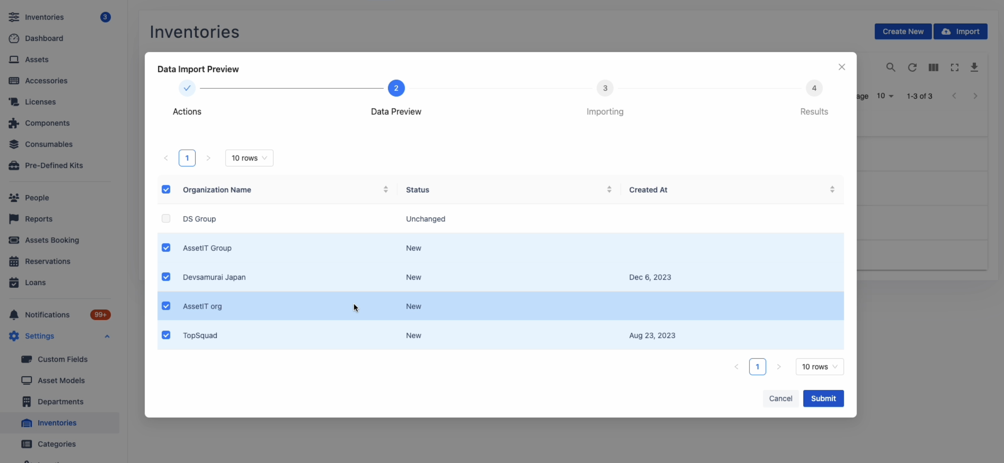Uncheck the TopSquad row checkbox

166,335
